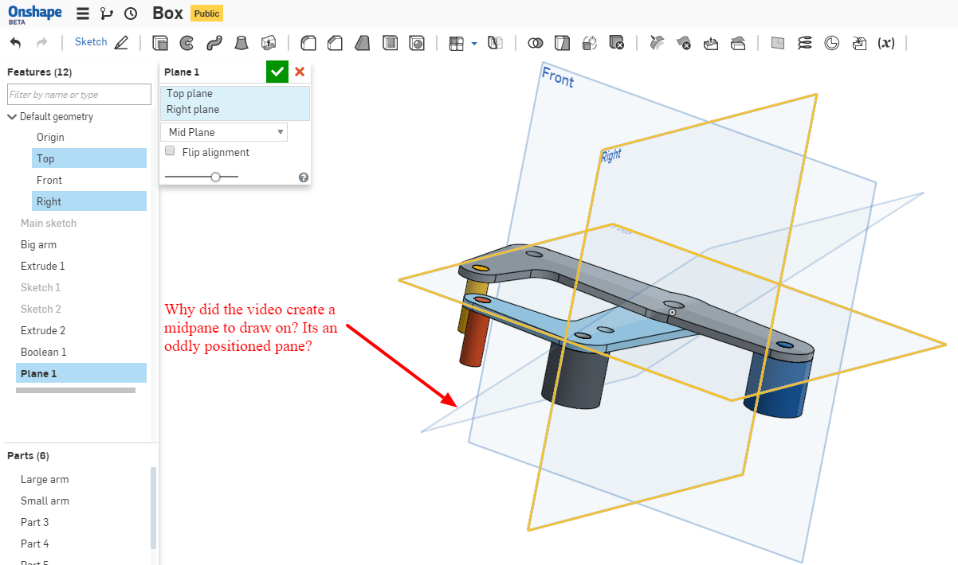Image resolution: width=958 pixels, height=565 pixels.
Task: Cancel the Plane 1 dialog with red X
Action: tap(300, 72)
